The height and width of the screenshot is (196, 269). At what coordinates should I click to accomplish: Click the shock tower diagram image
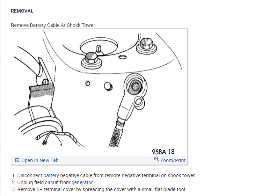coord(99,92)
